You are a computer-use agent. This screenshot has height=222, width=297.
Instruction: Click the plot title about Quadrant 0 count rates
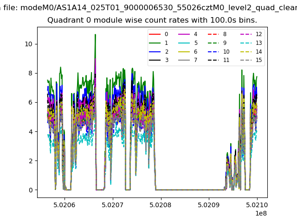152,20
